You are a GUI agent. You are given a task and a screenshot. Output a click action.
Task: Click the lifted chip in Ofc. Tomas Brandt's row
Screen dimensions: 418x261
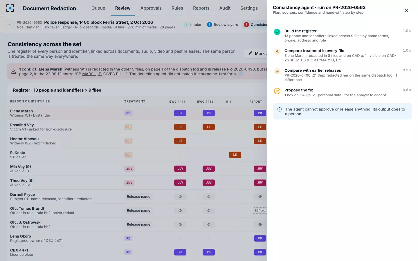click(260, 211)
